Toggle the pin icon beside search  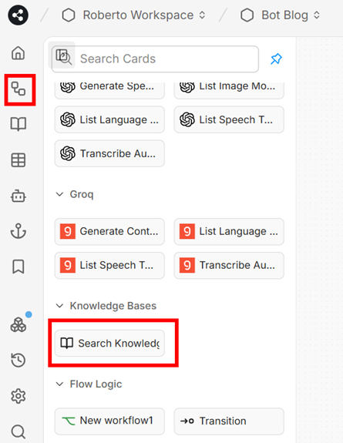tap(276, 59)
